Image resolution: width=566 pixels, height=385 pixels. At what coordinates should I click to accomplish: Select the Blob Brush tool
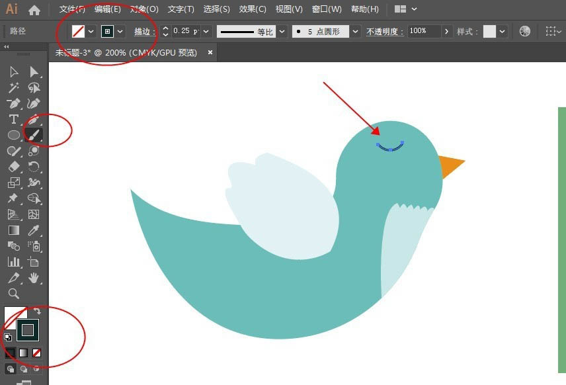[34, 151]
